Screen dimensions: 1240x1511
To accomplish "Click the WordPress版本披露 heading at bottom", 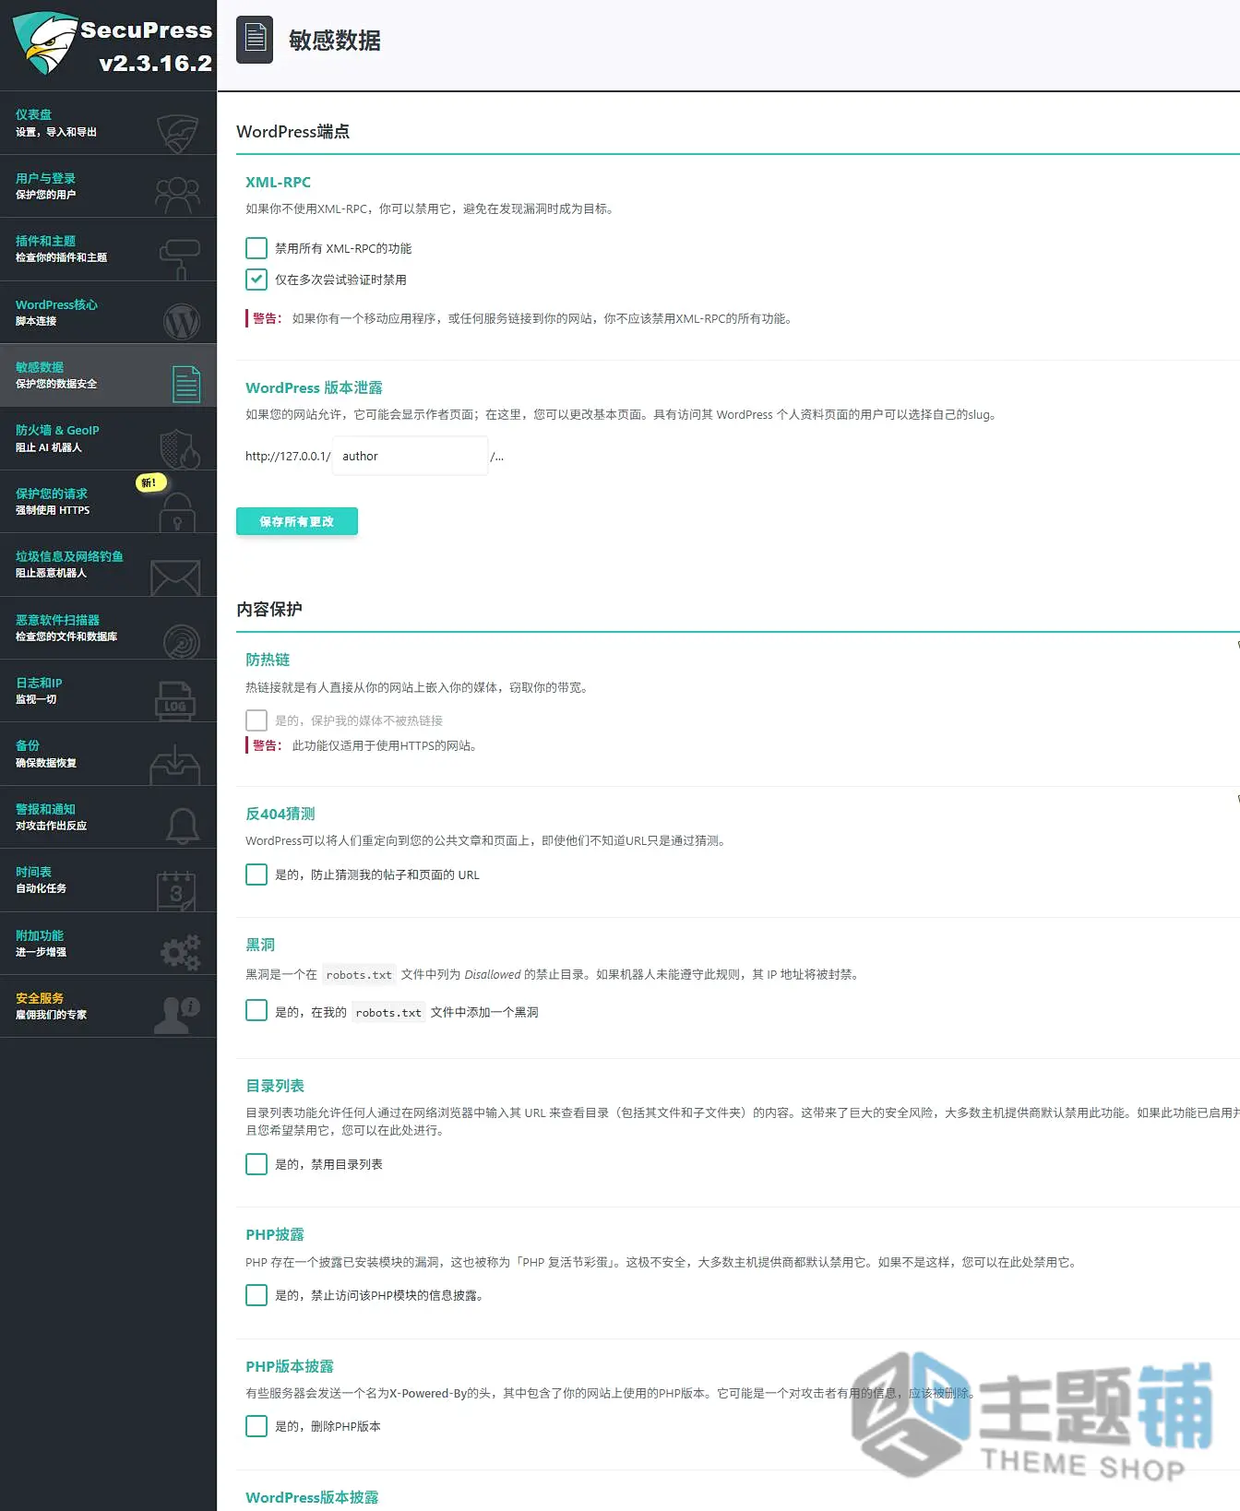I will click(x=312, y=1497).
